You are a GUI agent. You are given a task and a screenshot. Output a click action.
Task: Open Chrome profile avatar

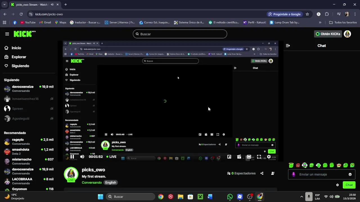coord(347,14)
